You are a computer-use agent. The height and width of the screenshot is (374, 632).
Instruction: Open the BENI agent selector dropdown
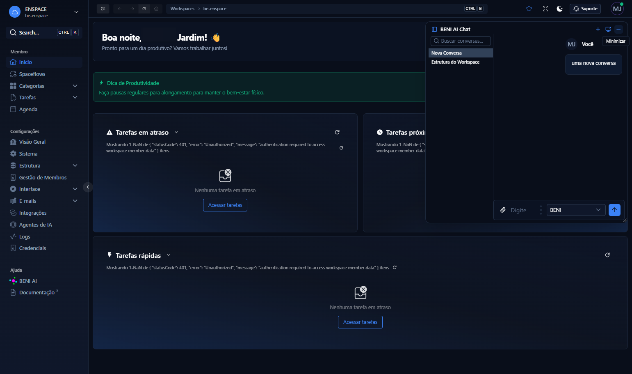click(576, 210)
